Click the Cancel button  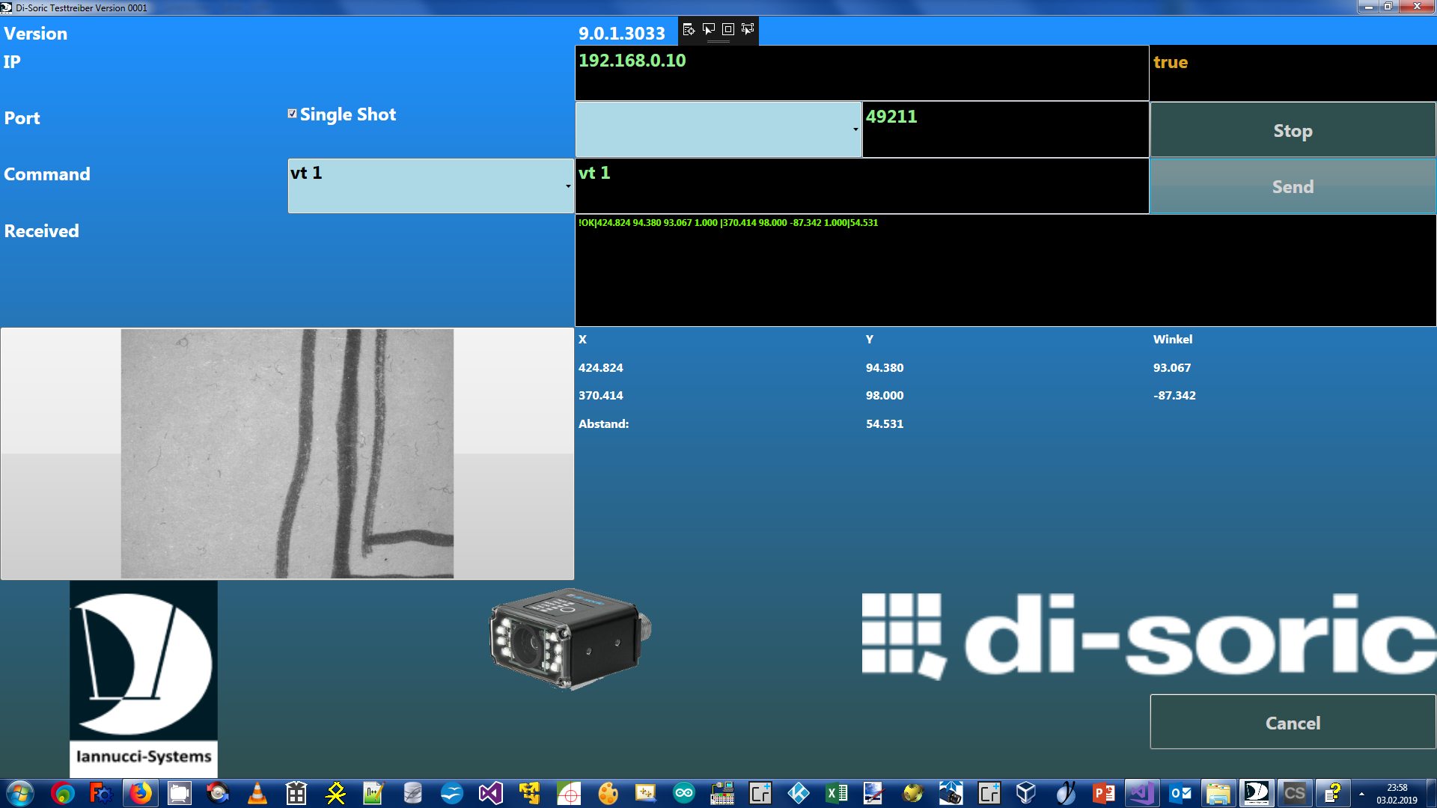[x=1293, y=723]
